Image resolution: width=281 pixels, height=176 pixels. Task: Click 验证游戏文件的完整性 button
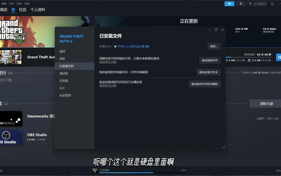coord(204,84)
